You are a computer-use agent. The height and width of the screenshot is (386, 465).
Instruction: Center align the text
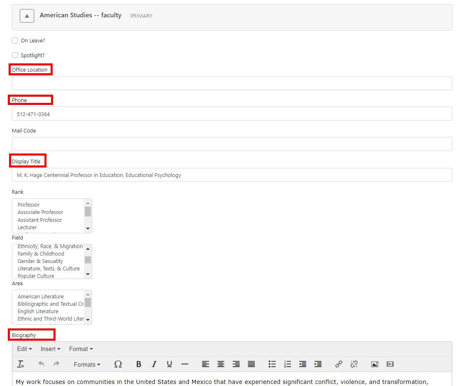pyautogui.click(x=221, y=364)
